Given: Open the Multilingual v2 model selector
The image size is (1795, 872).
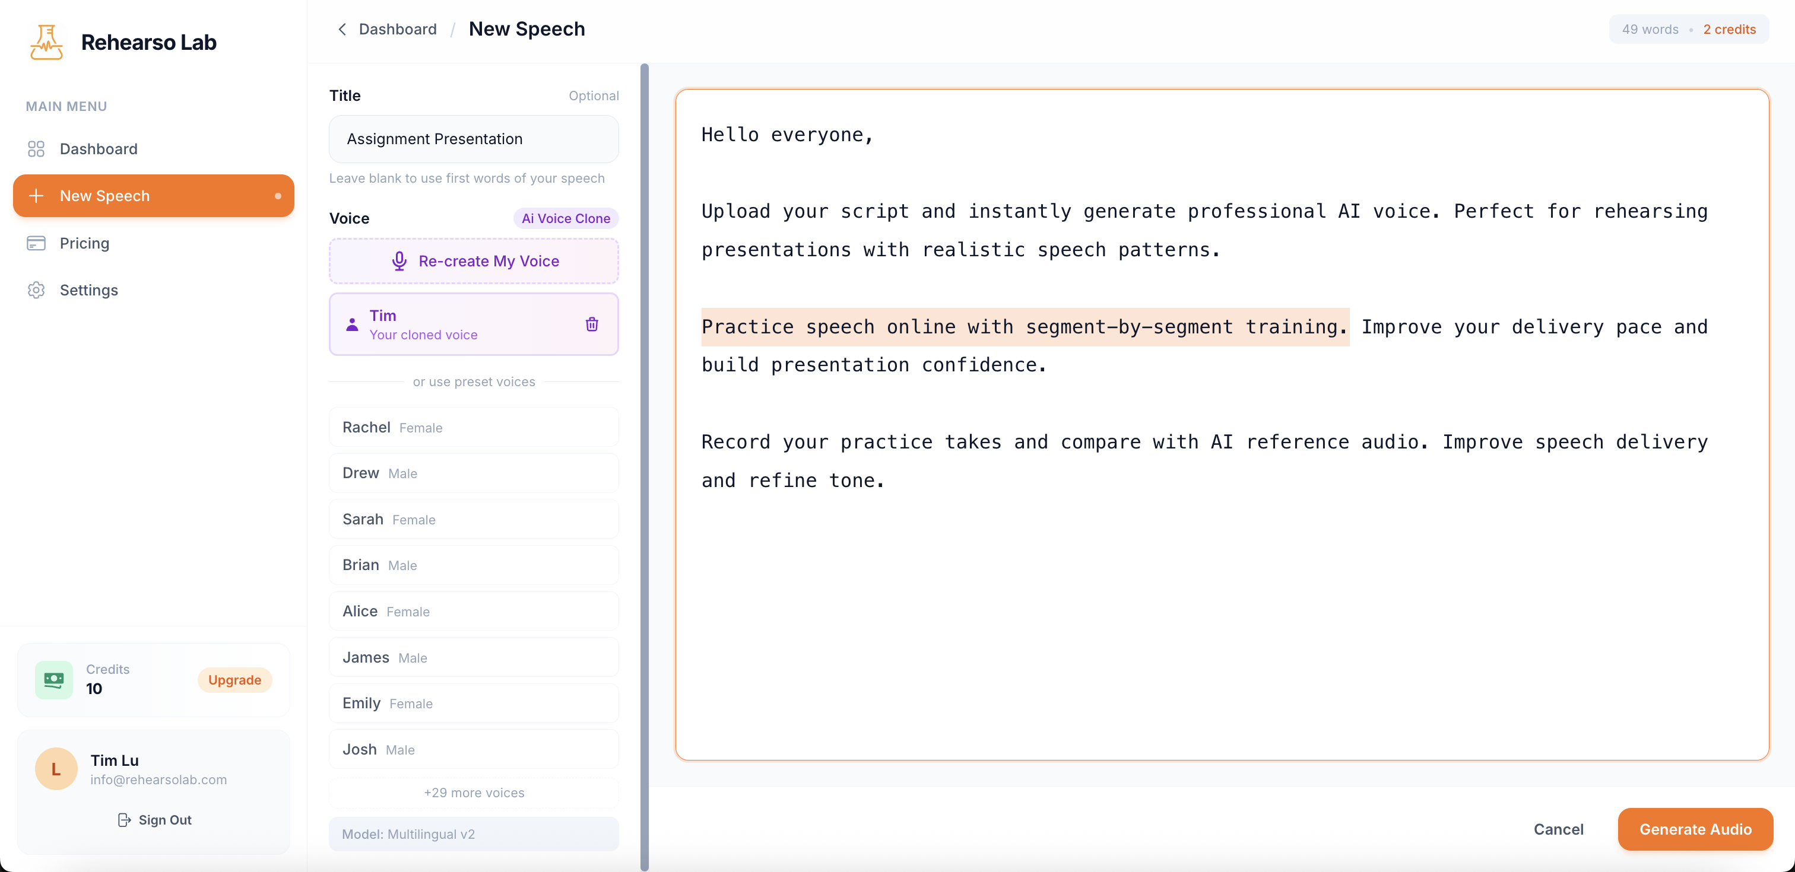Looking at the screenshot, I should [474, 833].
